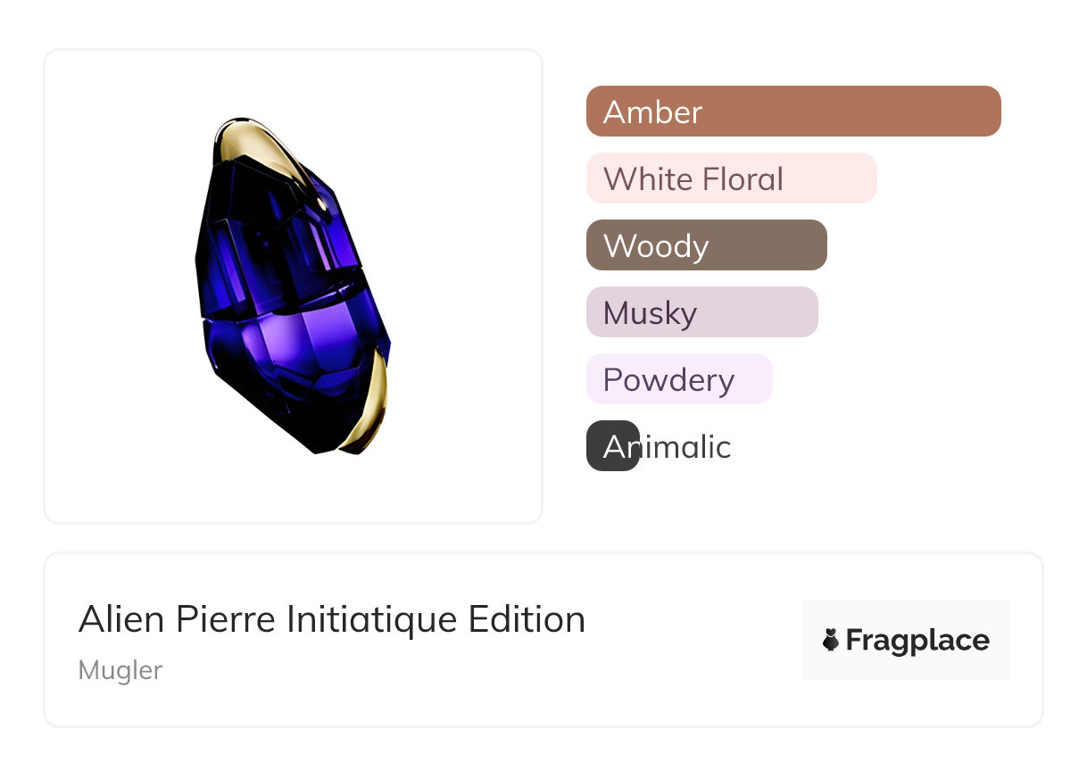This screenshot has width=1087, height=771.
Task: Click the "Powdery" text label
Action: click(x=668, y=380)
